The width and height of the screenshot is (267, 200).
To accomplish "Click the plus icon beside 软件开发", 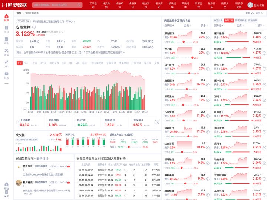I will point(264,69).
